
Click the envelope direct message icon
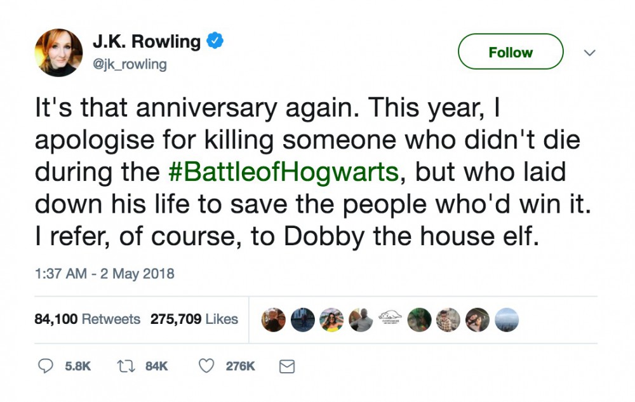pyautogui.click(x=287, y=366)
